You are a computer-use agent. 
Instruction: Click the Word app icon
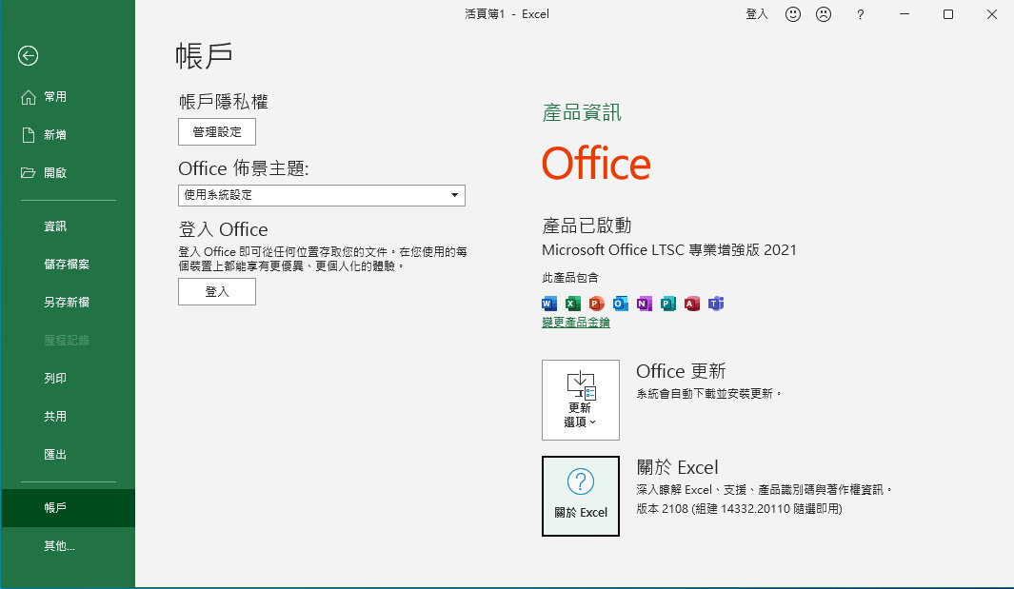tap(549, 304)
